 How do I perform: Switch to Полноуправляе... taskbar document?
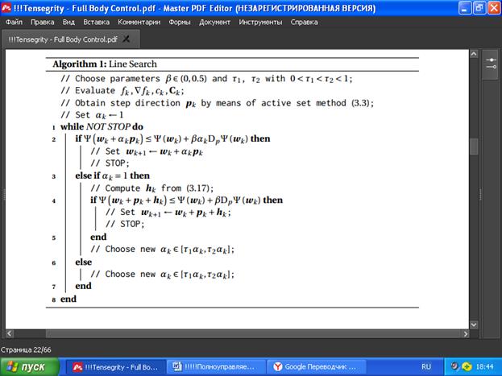(x=216, y=366)
